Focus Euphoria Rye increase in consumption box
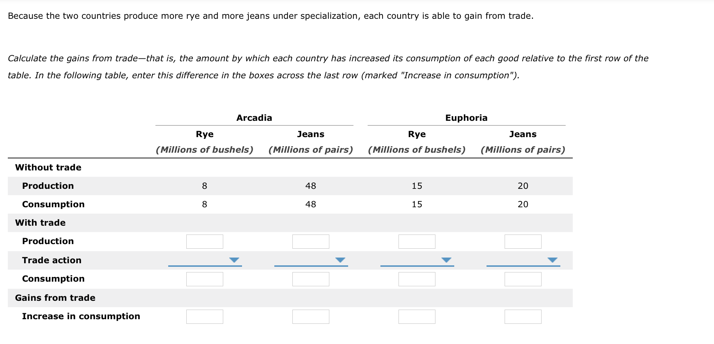The image size is (714, 344). [x=417, y=317]
